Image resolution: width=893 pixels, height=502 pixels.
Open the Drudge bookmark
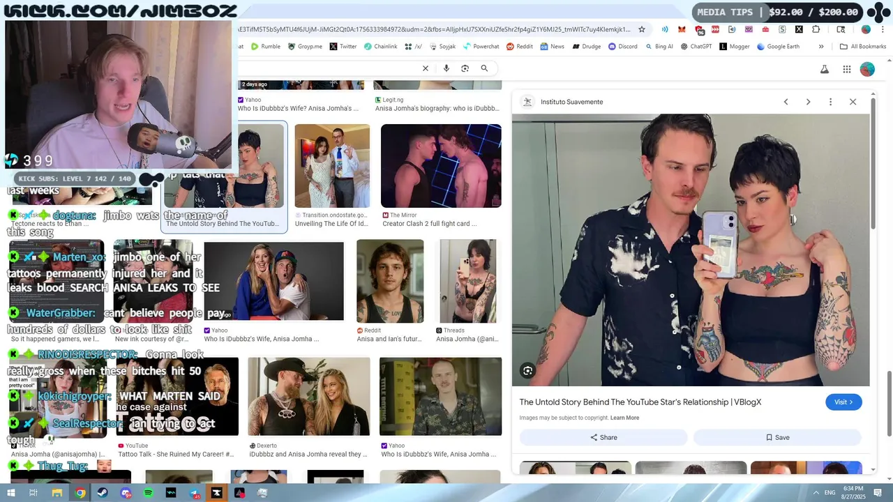click(586, 47)
